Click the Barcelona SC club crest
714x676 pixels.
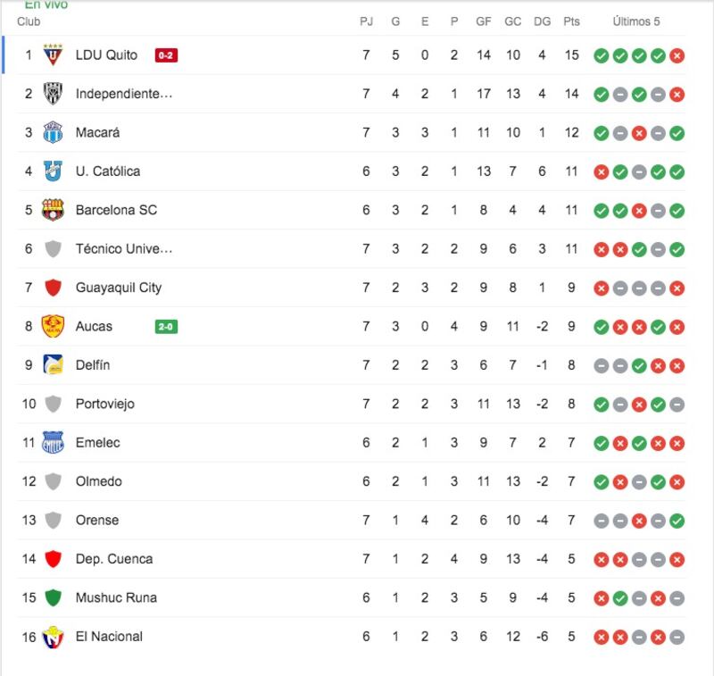pos(53,210)
